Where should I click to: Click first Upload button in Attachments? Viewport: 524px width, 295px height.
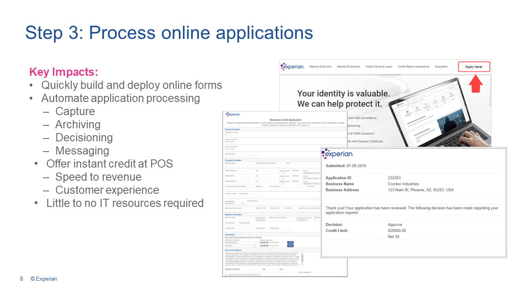tap(290, 242)
